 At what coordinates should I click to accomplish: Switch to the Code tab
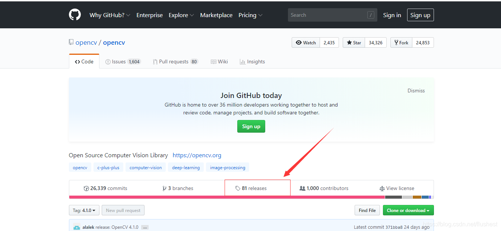tap(84, 61)
